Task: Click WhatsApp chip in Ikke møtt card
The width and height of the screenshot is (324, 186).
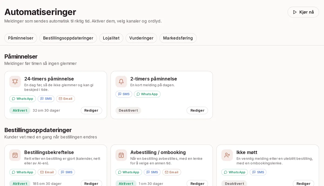Action: click(x=235, y=172)
